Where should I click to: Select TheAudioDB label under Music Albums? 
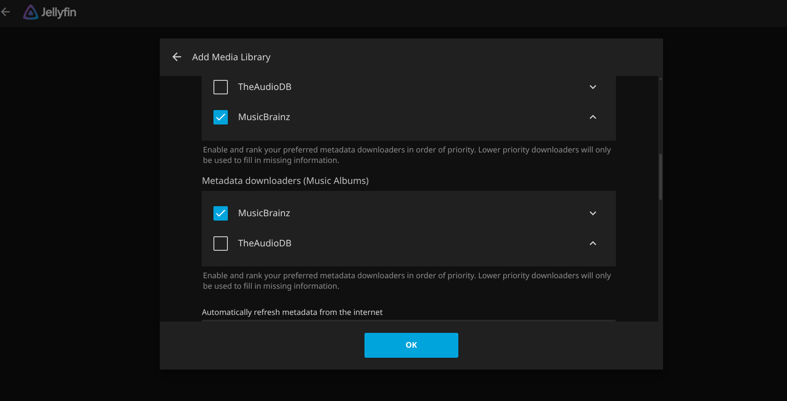click(265, 243)
